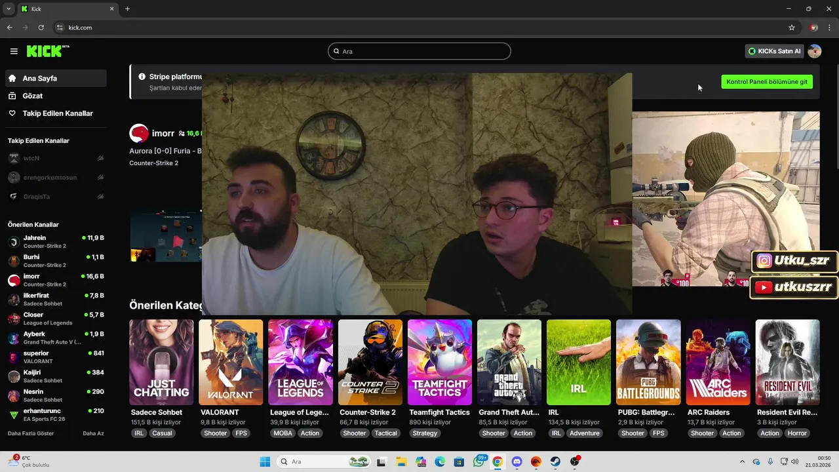Image resolution: width=839 pixels, height=472 pixels.
Task: Open WhatsApp from taskbar
Action: point(478,462)
